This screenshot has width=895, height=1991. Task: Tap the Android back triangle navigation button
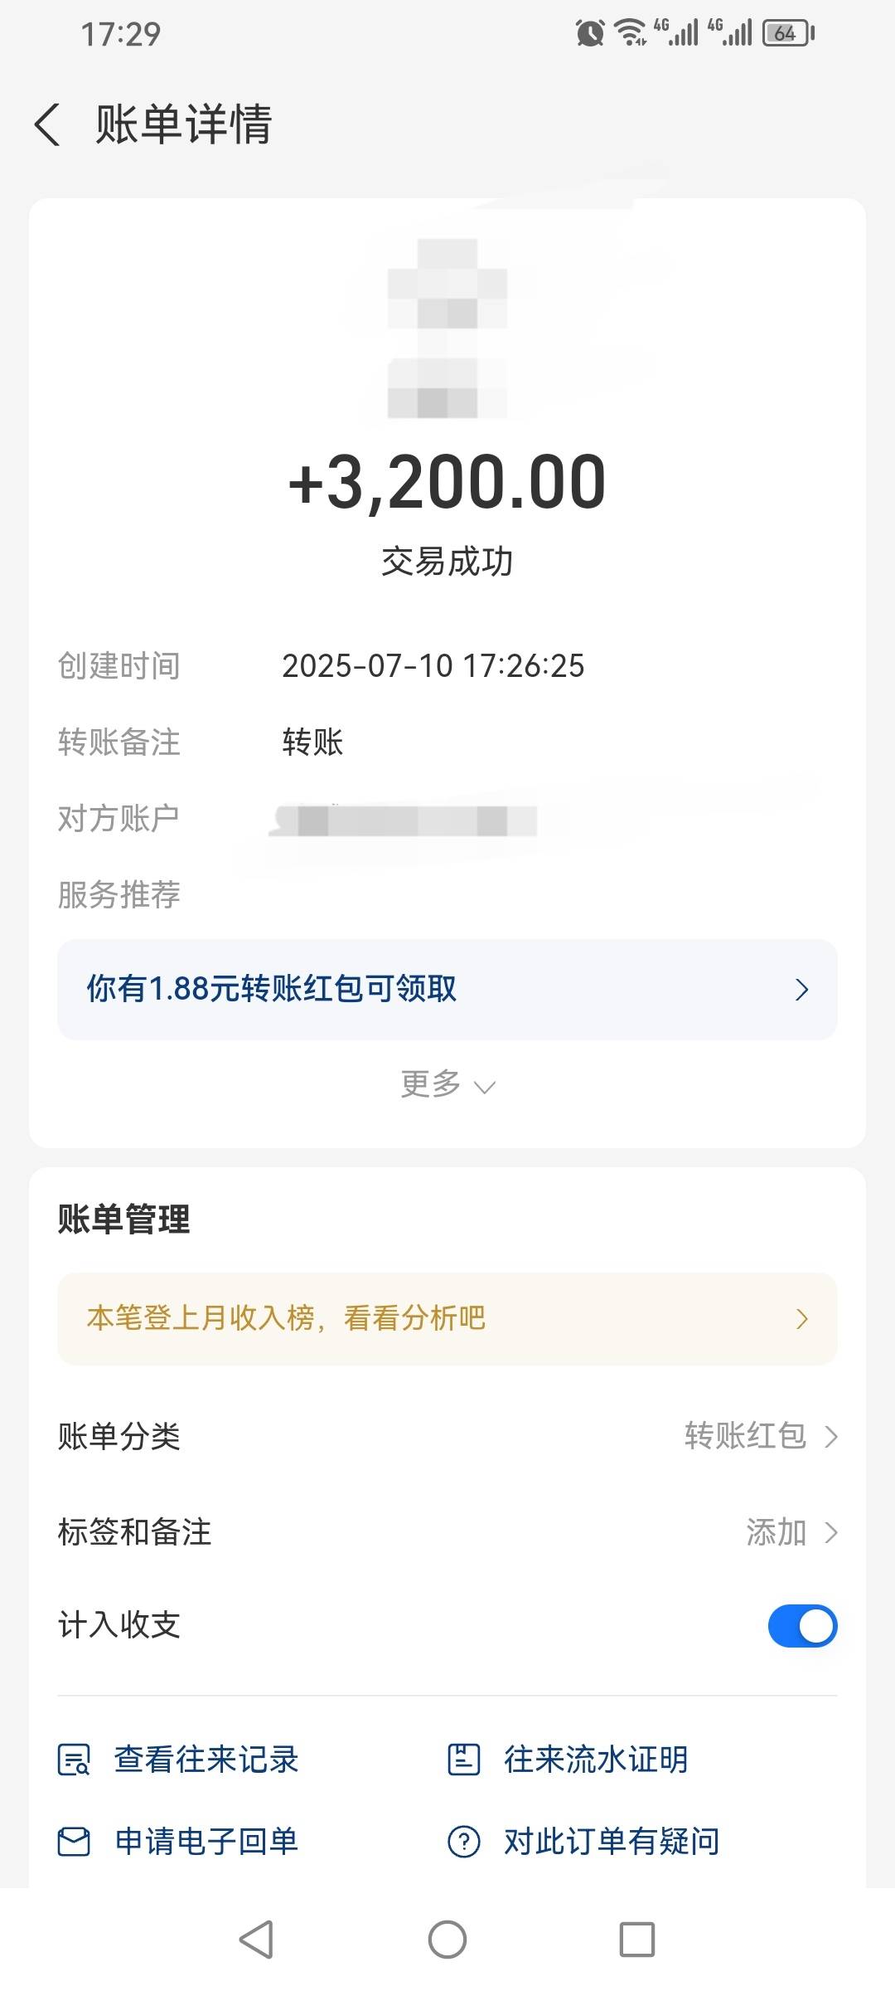point(257,1940)
